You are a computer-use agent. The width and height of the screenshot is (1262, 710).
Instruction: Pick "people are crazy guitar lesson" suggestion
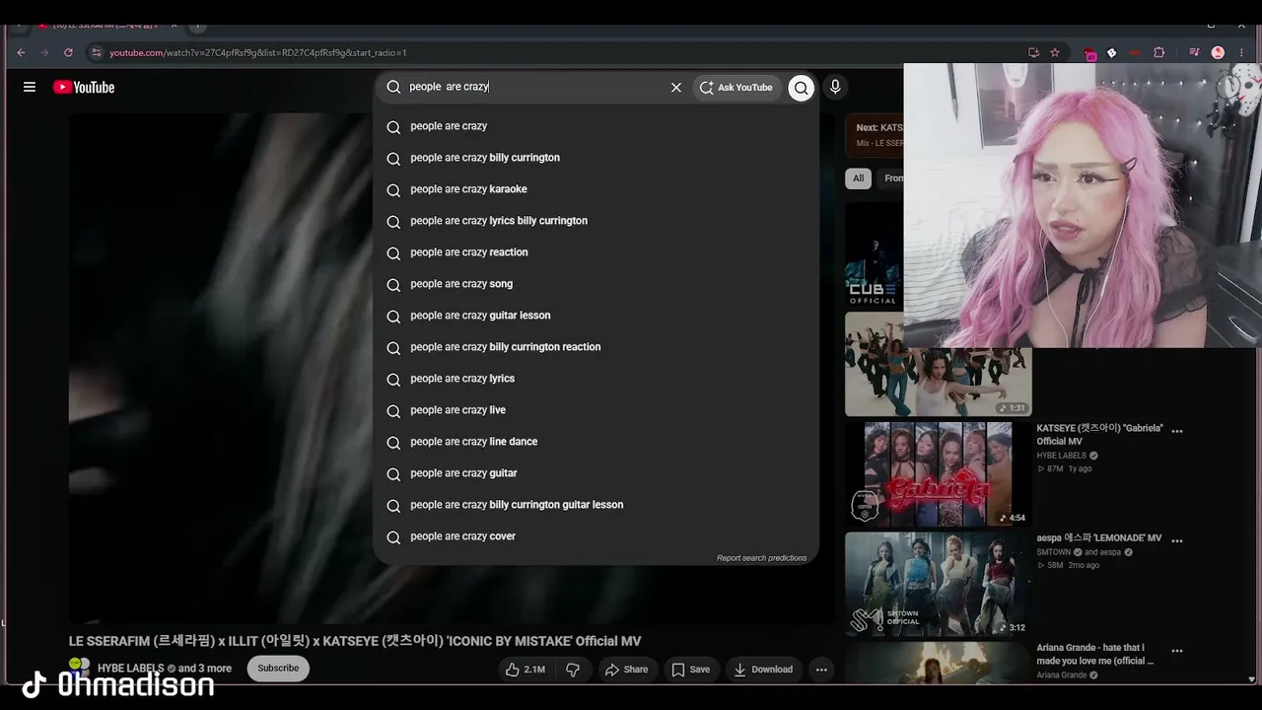pyautogui.click(x=596, y=316)
